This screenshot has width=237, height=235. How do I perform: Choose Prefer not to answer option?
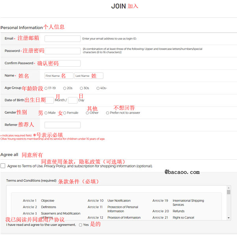[x=107, y=113]
